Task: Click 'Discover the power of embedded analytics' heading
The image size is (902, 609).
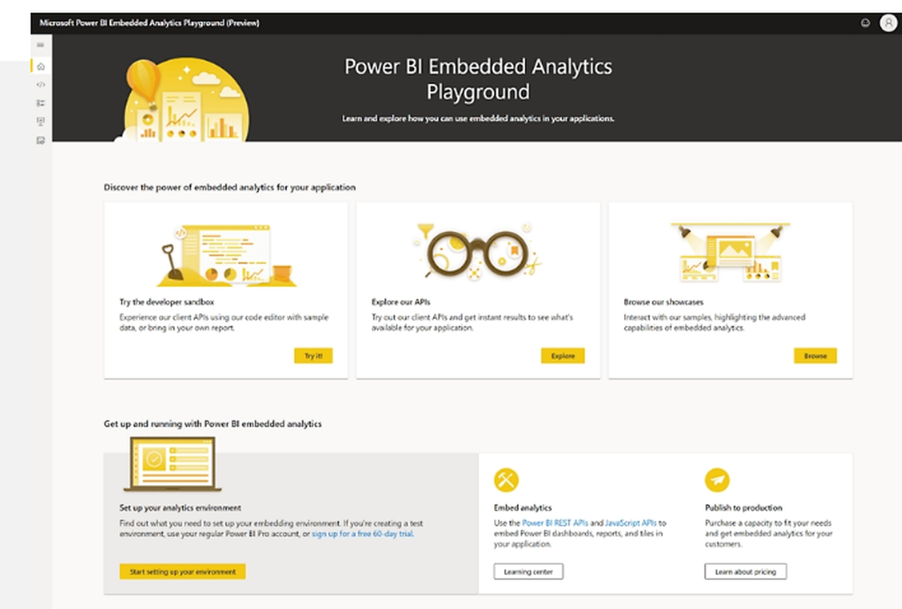Action: tap(229, 187)
